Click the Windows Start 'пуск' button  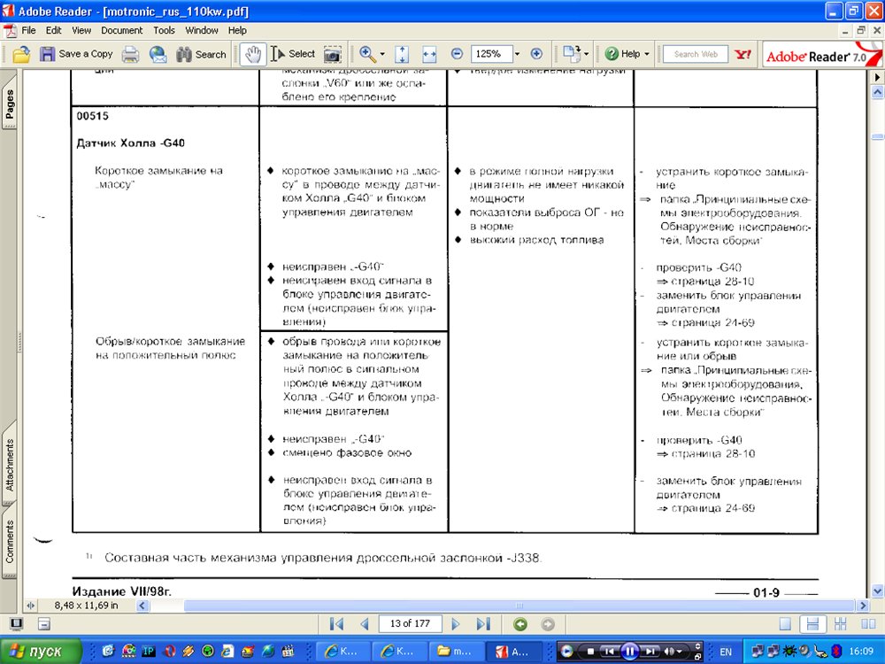click(x=41, y=651)
